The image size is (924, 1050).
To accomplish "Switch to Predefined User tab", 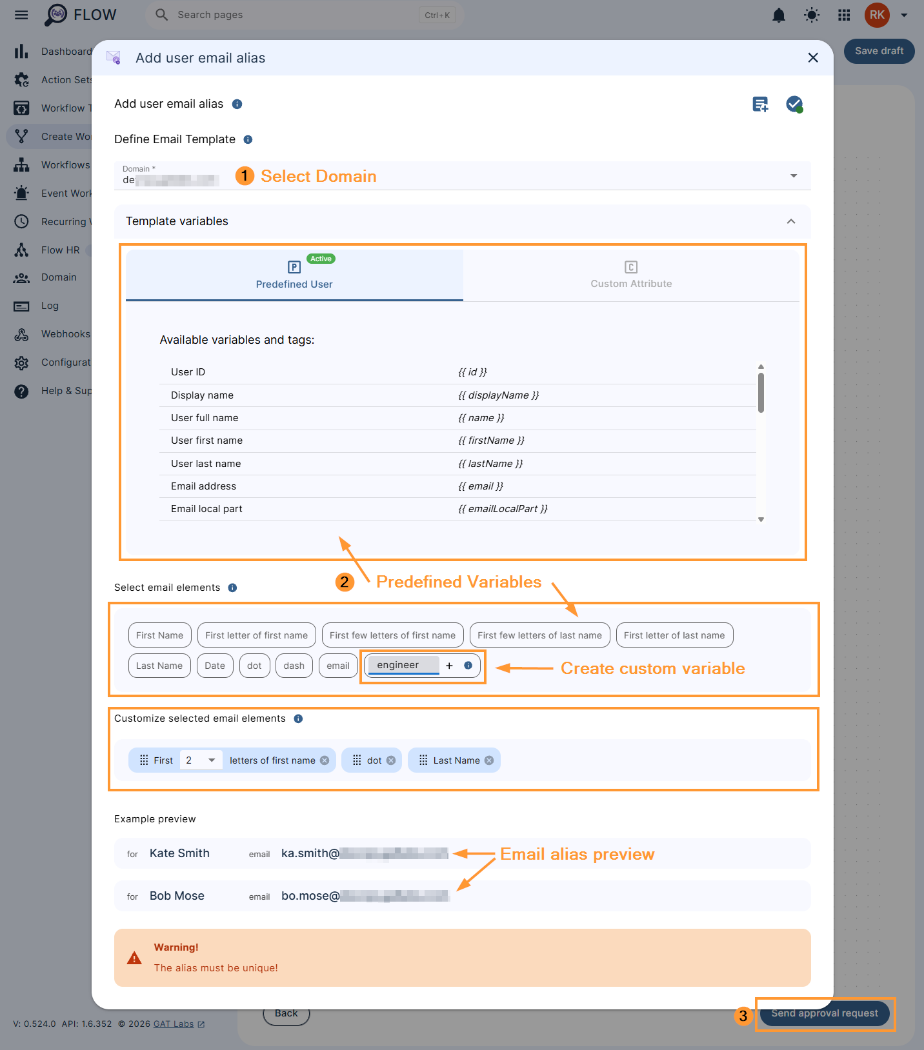I will 294,275.
